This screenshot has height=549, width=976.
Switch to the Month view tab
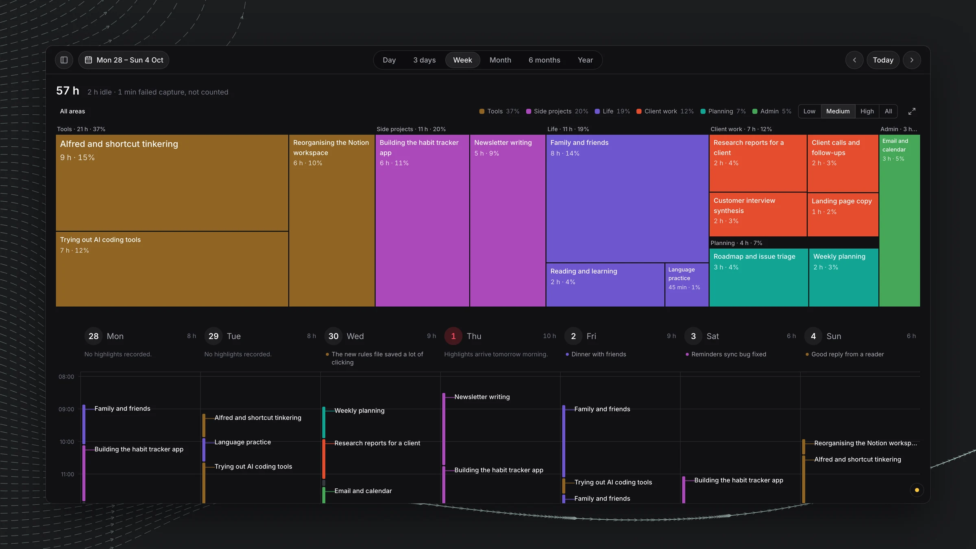(500, 60)
